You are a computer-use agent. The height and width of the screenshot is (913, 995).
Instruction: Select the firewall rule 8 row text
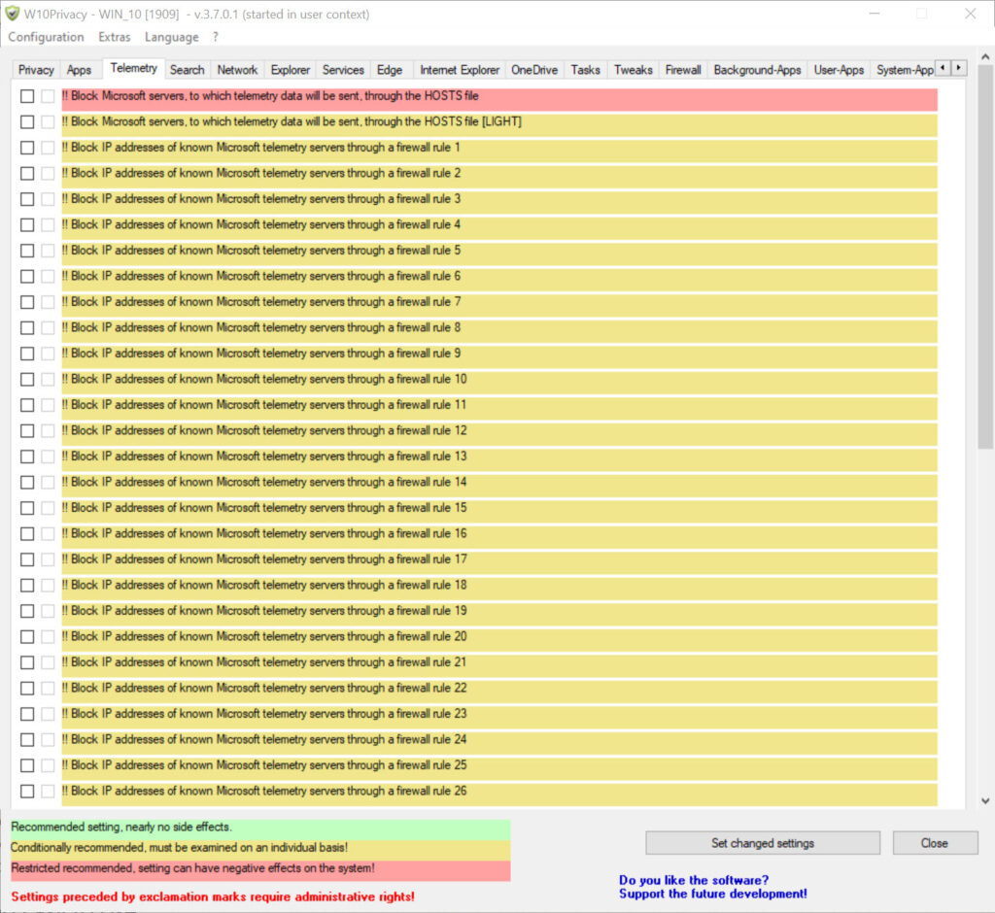[260, 327]
